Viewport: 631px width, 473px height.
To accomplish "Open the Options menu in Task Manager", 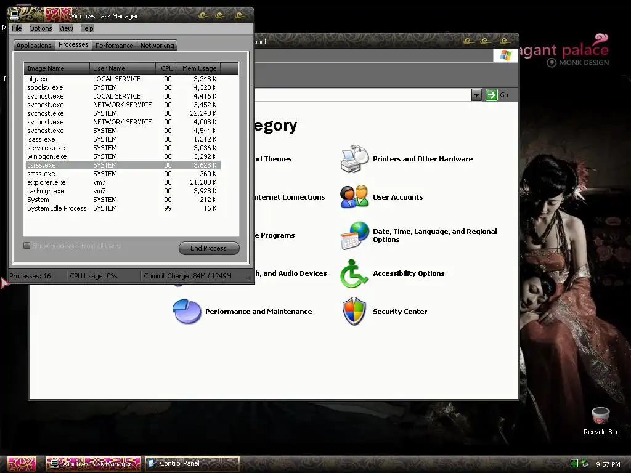I will tap(41, 28).
